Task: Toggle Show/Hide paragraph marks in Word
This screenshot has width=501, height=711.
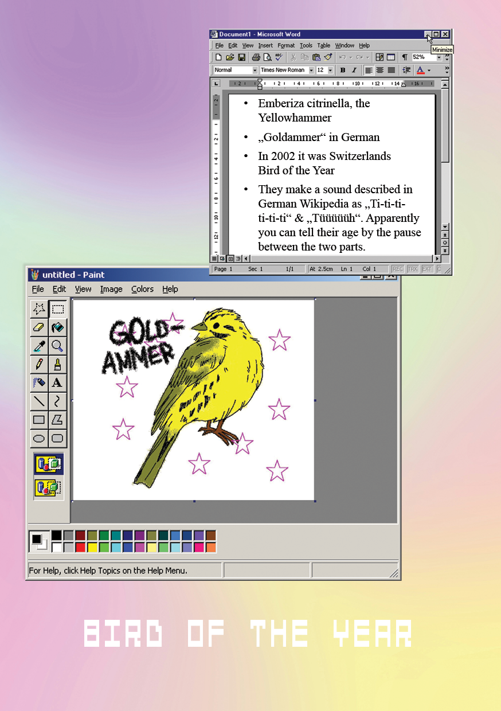Action: click(405, 57)
